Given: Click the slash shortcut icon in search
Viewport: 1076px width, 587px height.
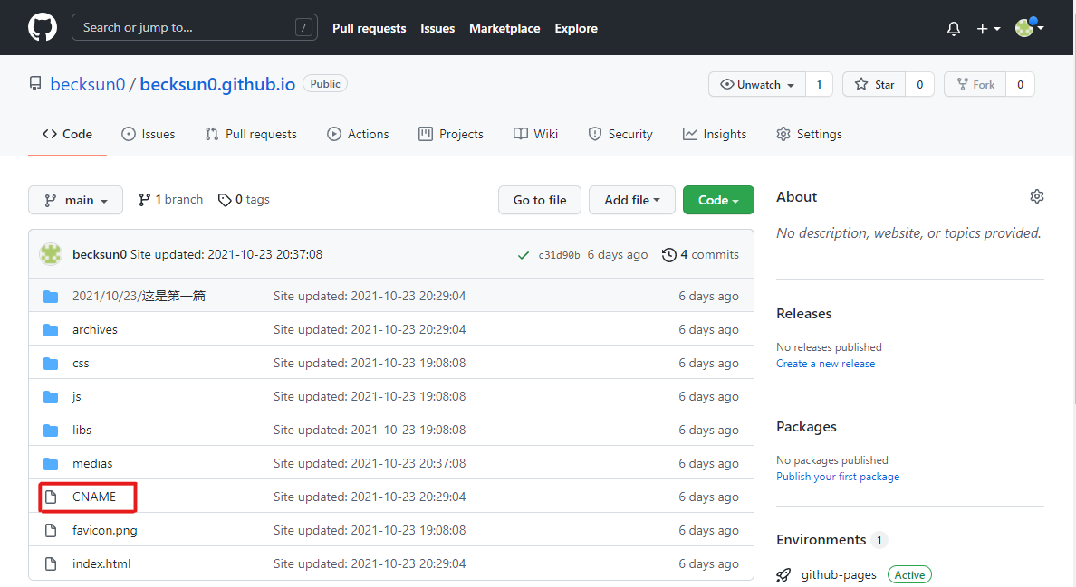Looking at the screenshot, I should point(303,27).
